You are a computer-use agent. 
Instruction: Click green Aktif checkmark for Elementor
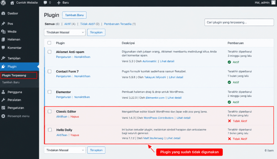229,102
